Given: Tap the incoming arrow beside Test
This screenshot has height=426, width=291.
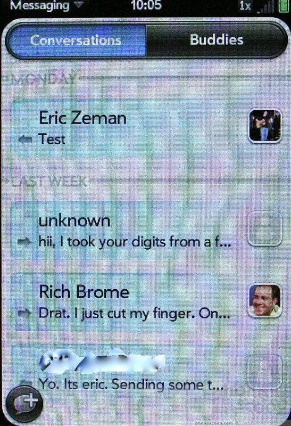Looking at the screenshot, I should click(x=24, y=140).
